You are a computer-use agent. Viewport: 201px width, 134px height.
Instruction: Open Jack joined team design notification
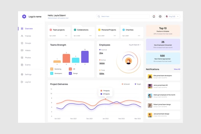pos(163,115)
